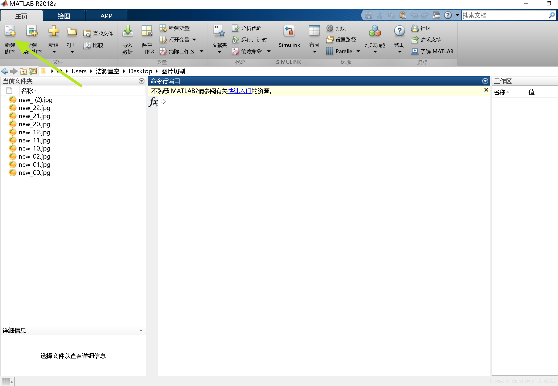Screen dimensions: 558x386
Task: Click the Find Files (查找文件) icon
Action: click(x=87, y=34)
